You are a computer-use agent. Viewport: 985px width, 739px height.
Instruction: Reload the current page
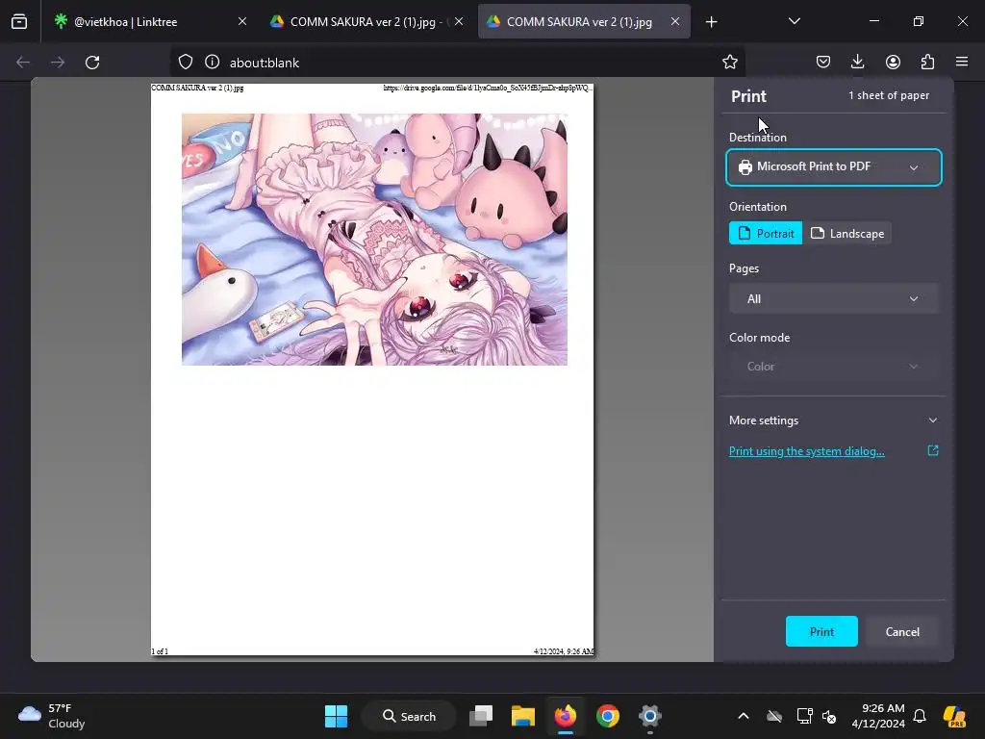[x=92, y=63]
